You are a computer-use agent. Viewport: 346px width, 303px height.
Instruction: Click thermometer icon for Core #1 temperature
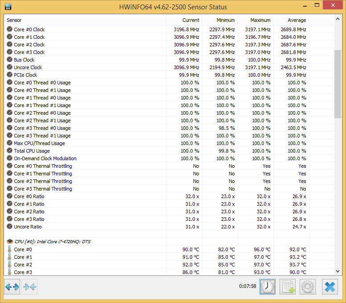(x=9, y=257)
